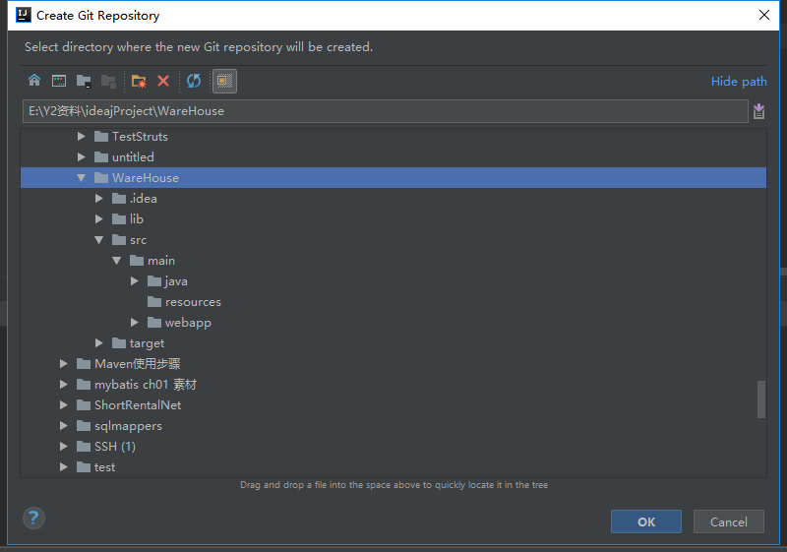The width and height of the screenshot is (787, 552).
Task: Click the disabled Module directory icon
Action: [x=108, y=81]
